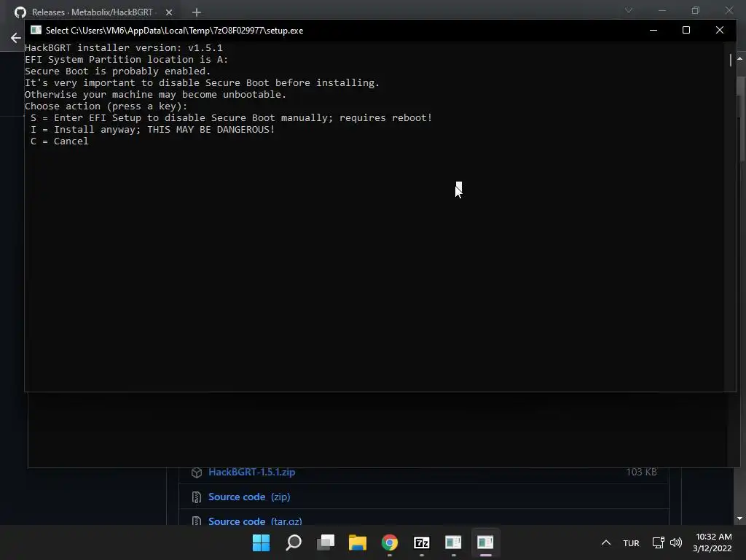
Task: Switch to Google Chrome on taskbar
Action: 389,542
